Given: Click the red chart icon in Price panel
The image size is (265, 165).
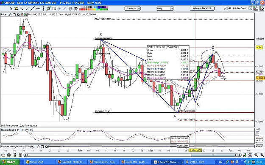Looking at the screenshot, I should pos(22,15).
